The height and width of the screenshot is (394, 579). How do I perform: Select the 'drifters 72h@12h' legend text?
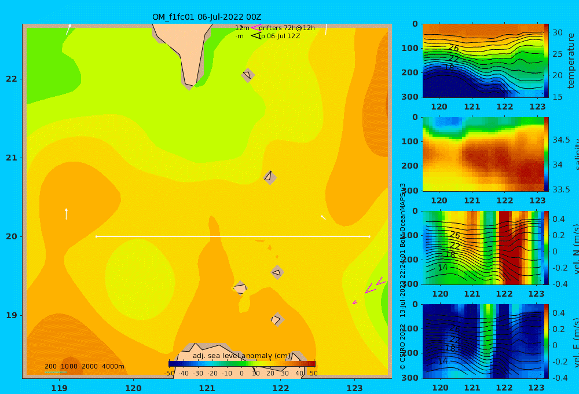287,28
